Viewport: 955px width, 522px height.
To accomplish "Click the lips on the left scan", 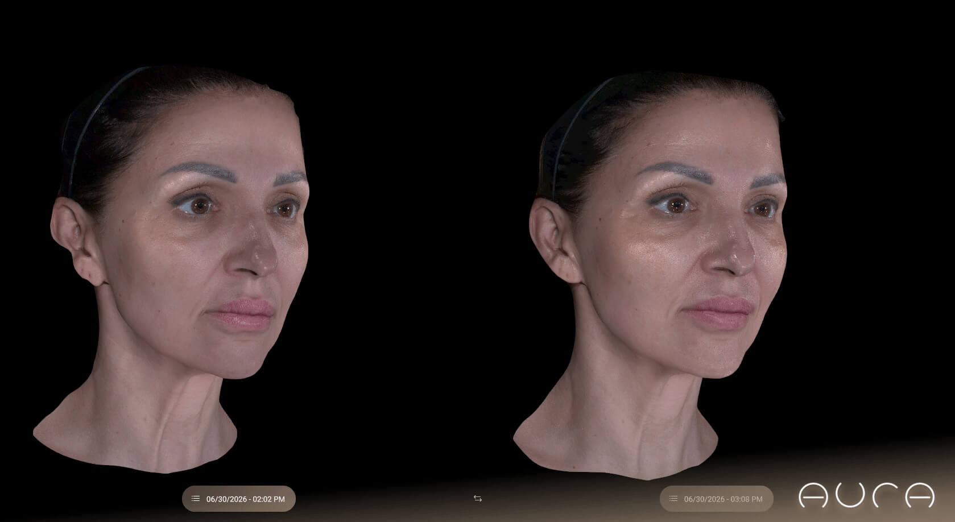I will (x=242, y=314).
